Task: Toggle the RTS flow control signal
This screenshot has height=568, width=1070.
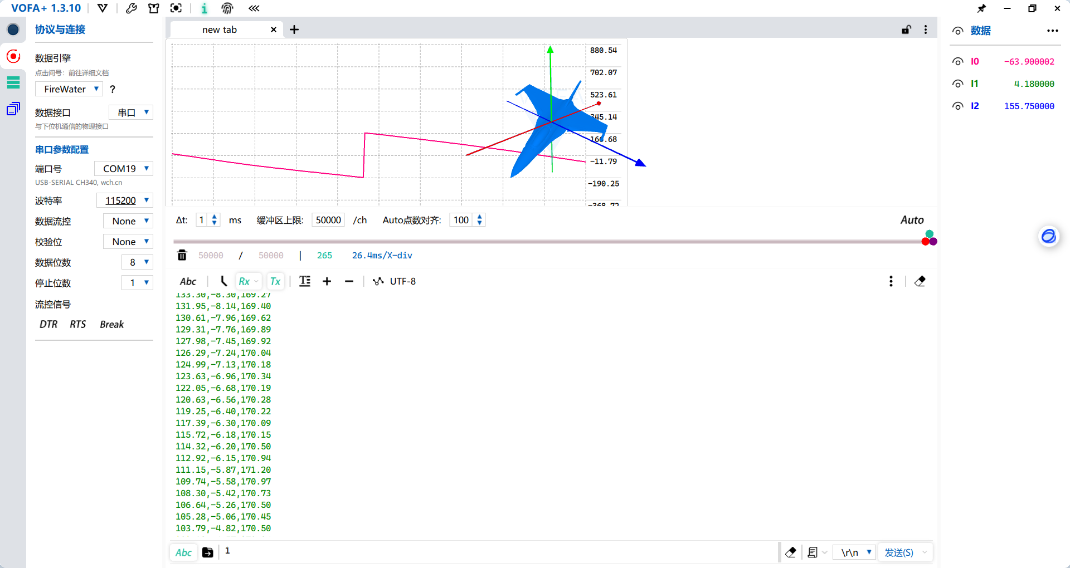Action: point(78,325)
